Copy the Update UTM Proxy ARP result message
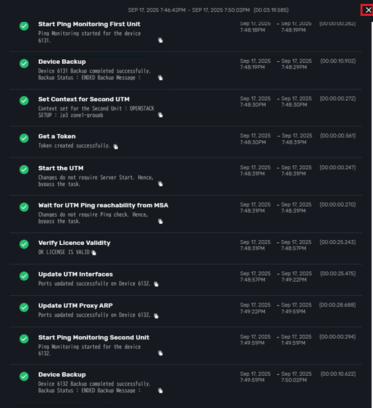The width and height of the screenshot is (373, 408). coord(156,316)
